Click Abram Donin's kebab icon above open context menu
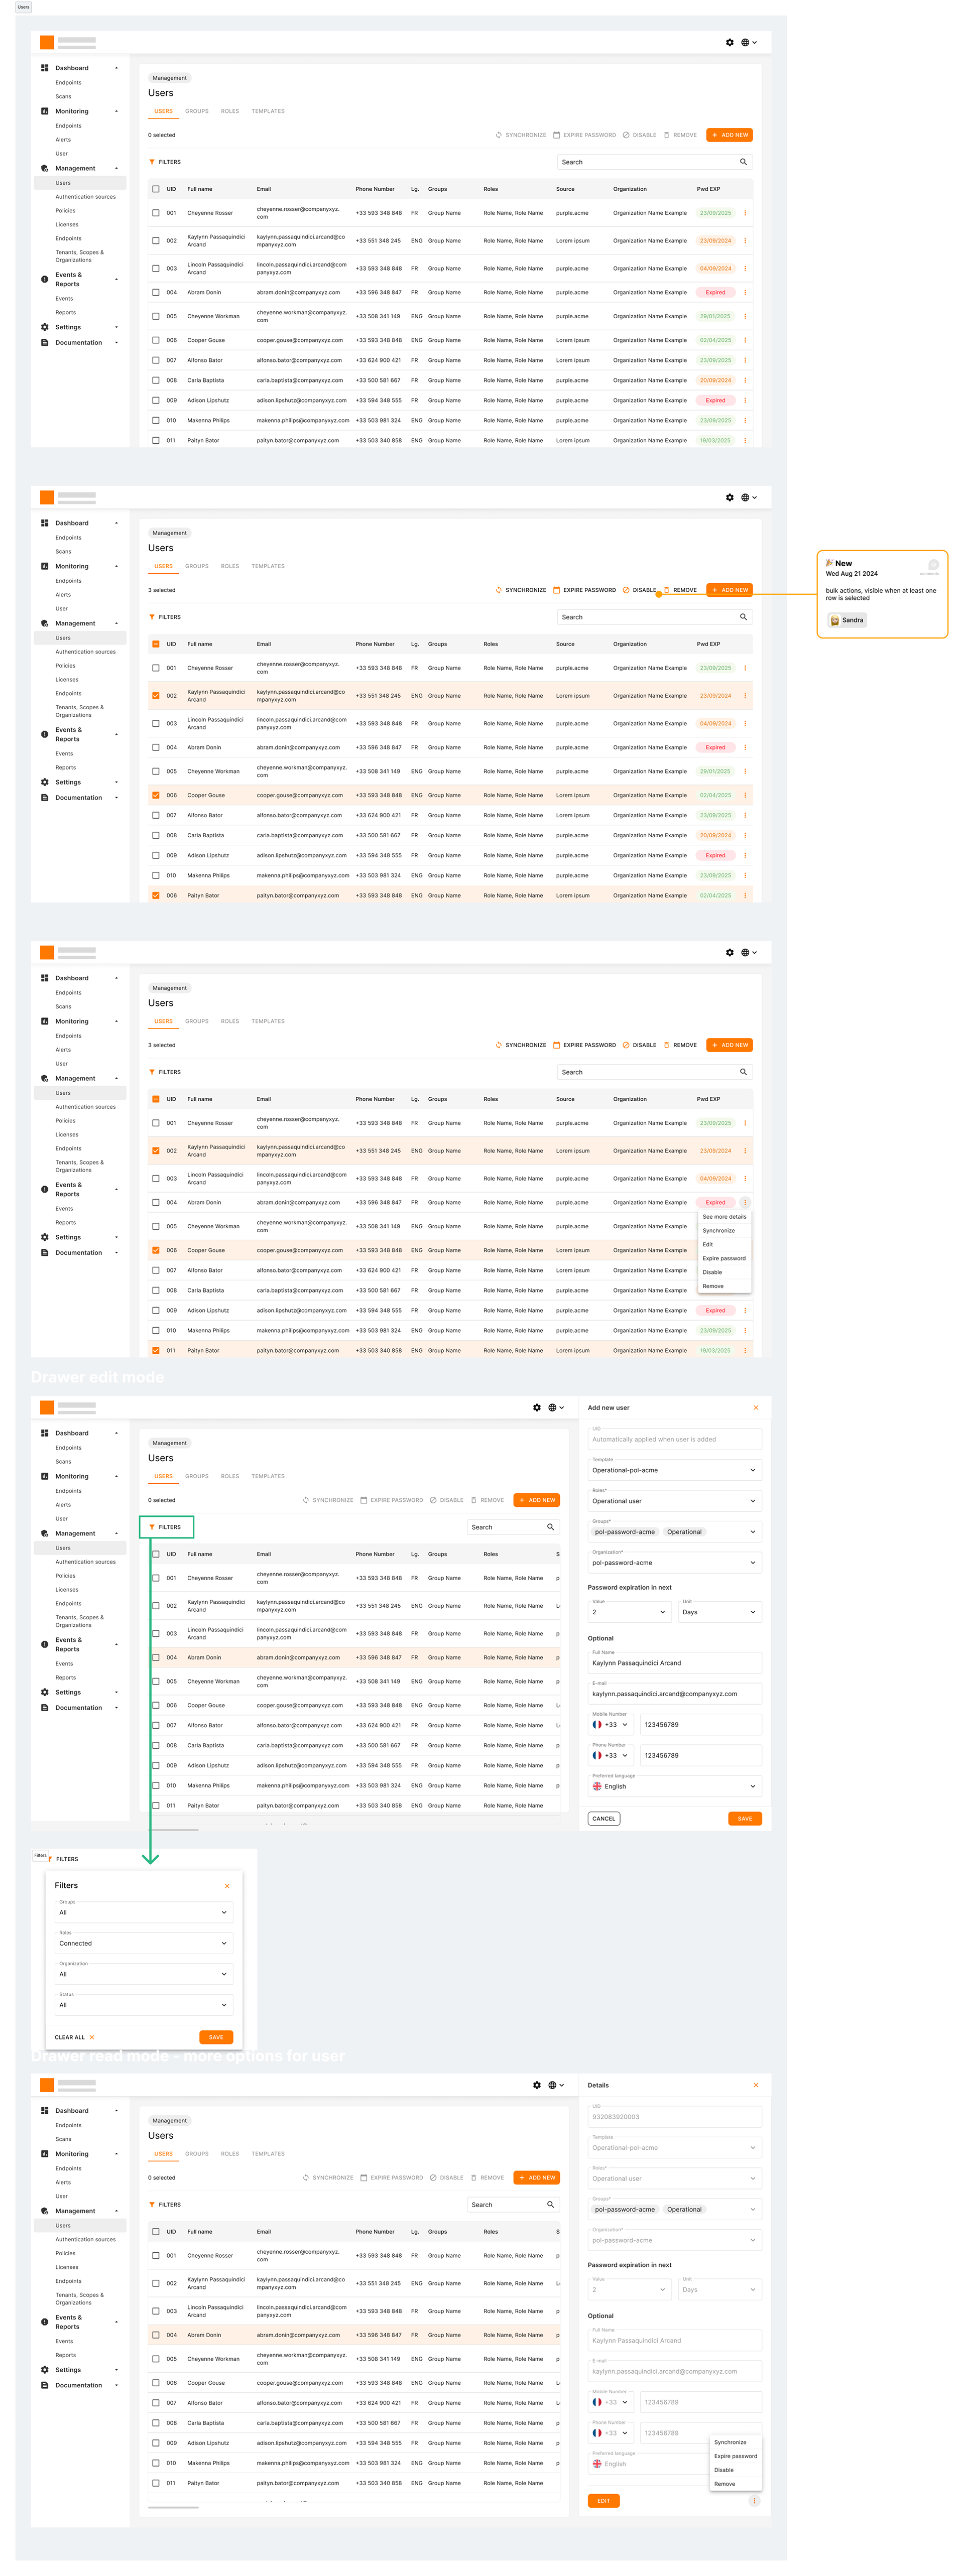This screenshot has width=964, height=2576. click(x=745, y=1202)
